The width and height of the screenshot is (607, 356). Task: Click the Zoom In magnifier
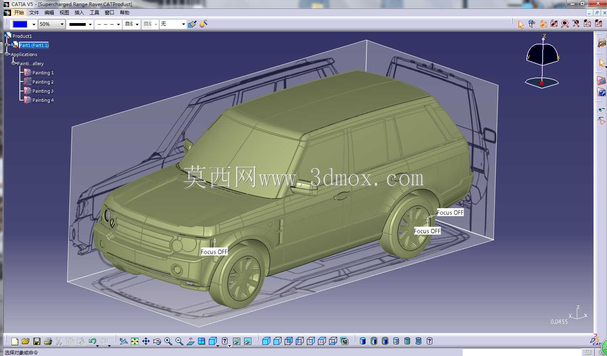[x=168, y=341]
